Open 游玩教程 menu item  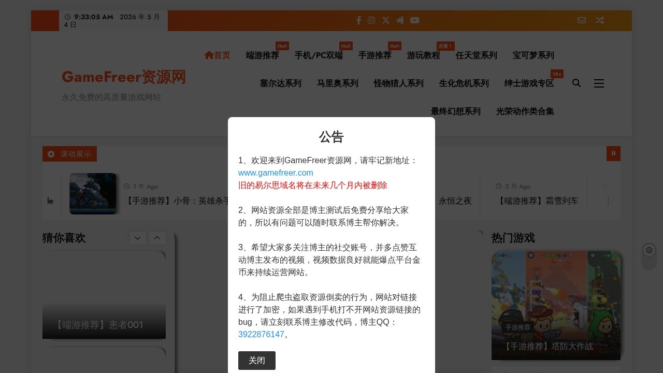click(424, 55)
